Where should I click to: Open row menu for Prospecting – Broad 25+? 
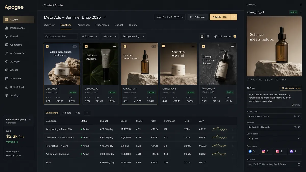(x=233, y=129)
